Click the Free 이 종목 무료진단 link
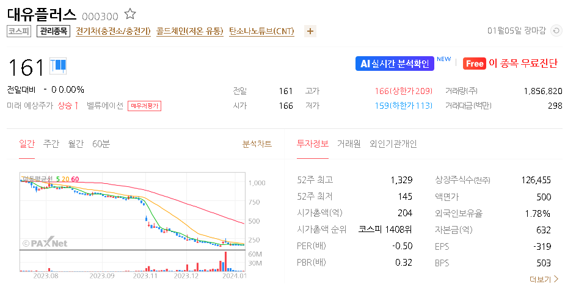Viewport: 565px width, 295px height. [x=510, y=64]
